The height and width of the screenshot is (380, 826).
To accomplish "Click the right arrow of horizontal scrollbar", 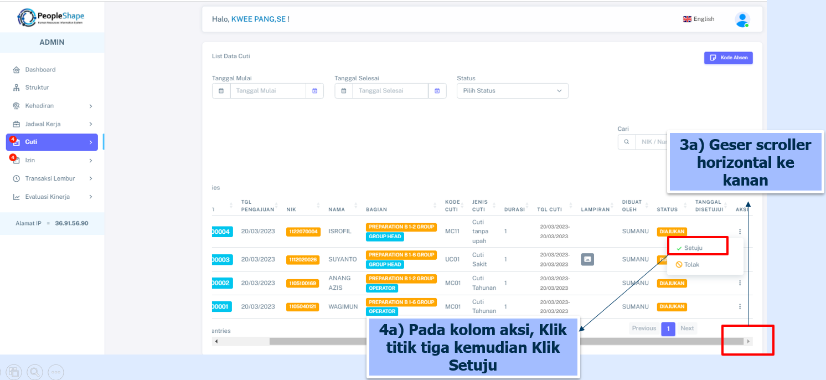I will [x=748, y=341].
